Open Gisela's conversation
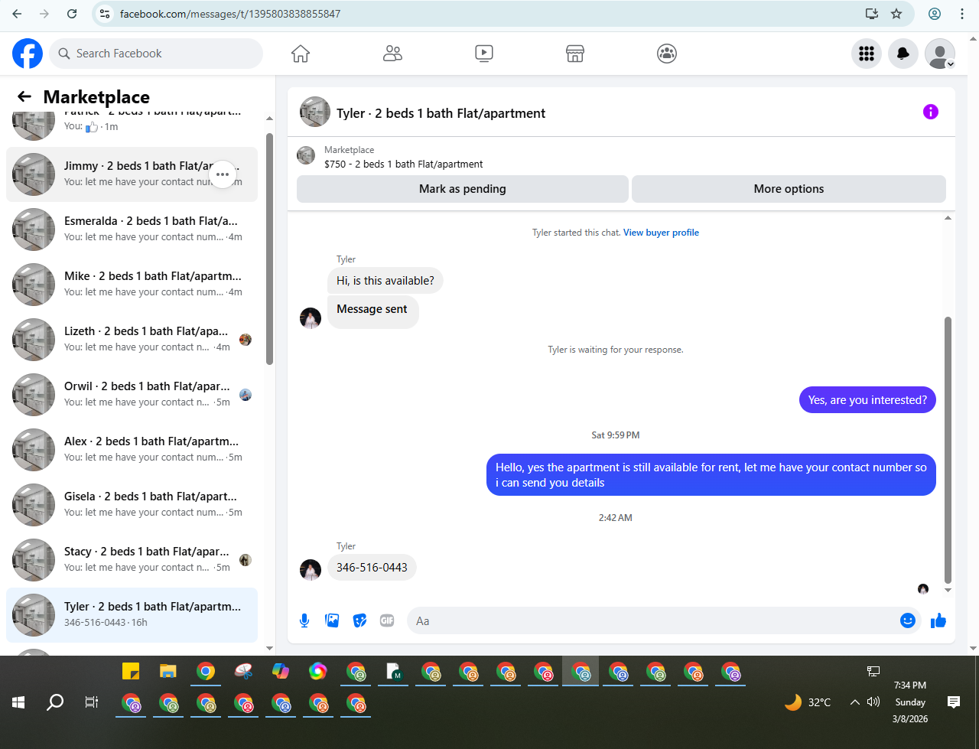 tap(132, 505)
